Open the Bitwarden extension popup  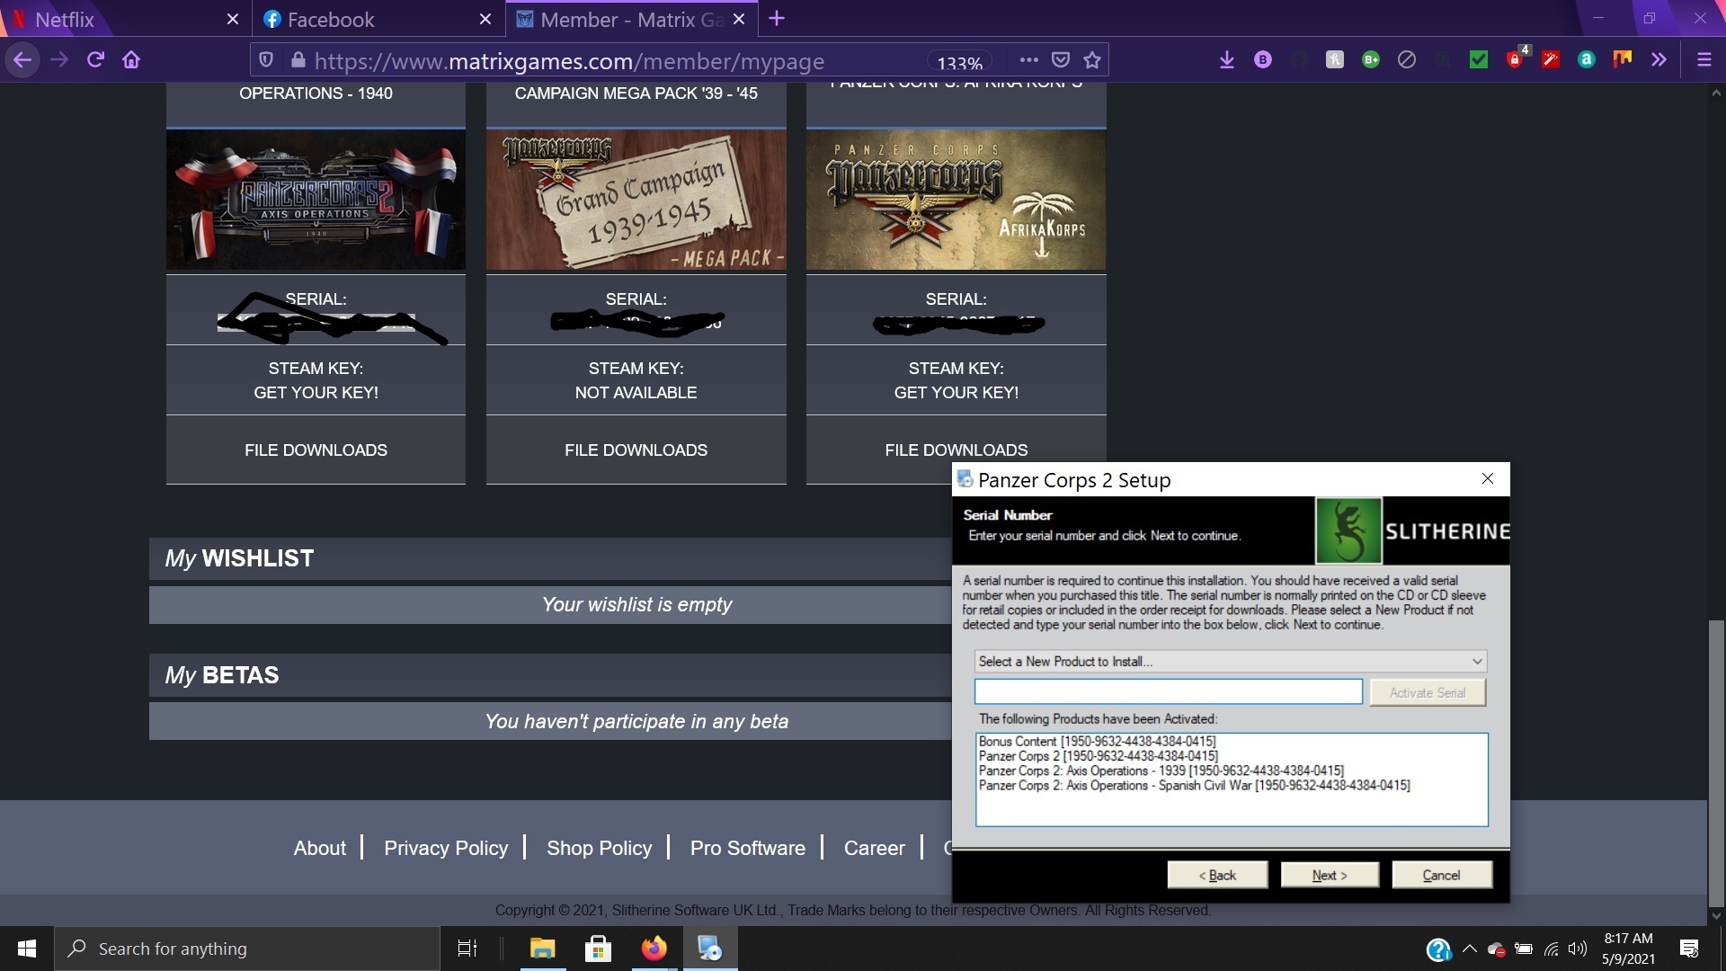click(x=1262, y=59)
